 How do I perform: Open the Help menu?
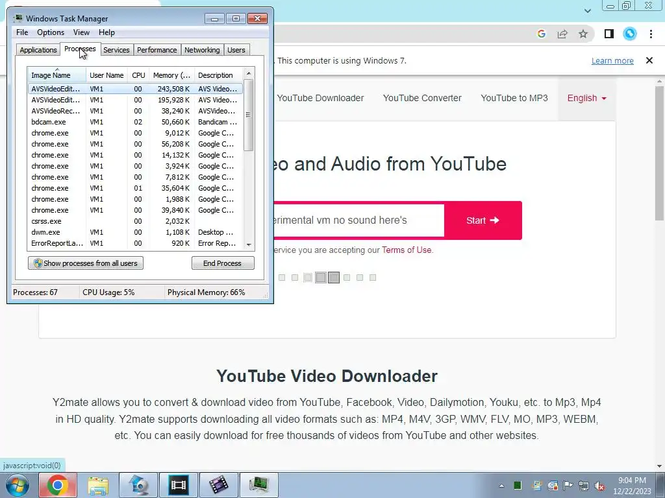coord(107,32)
